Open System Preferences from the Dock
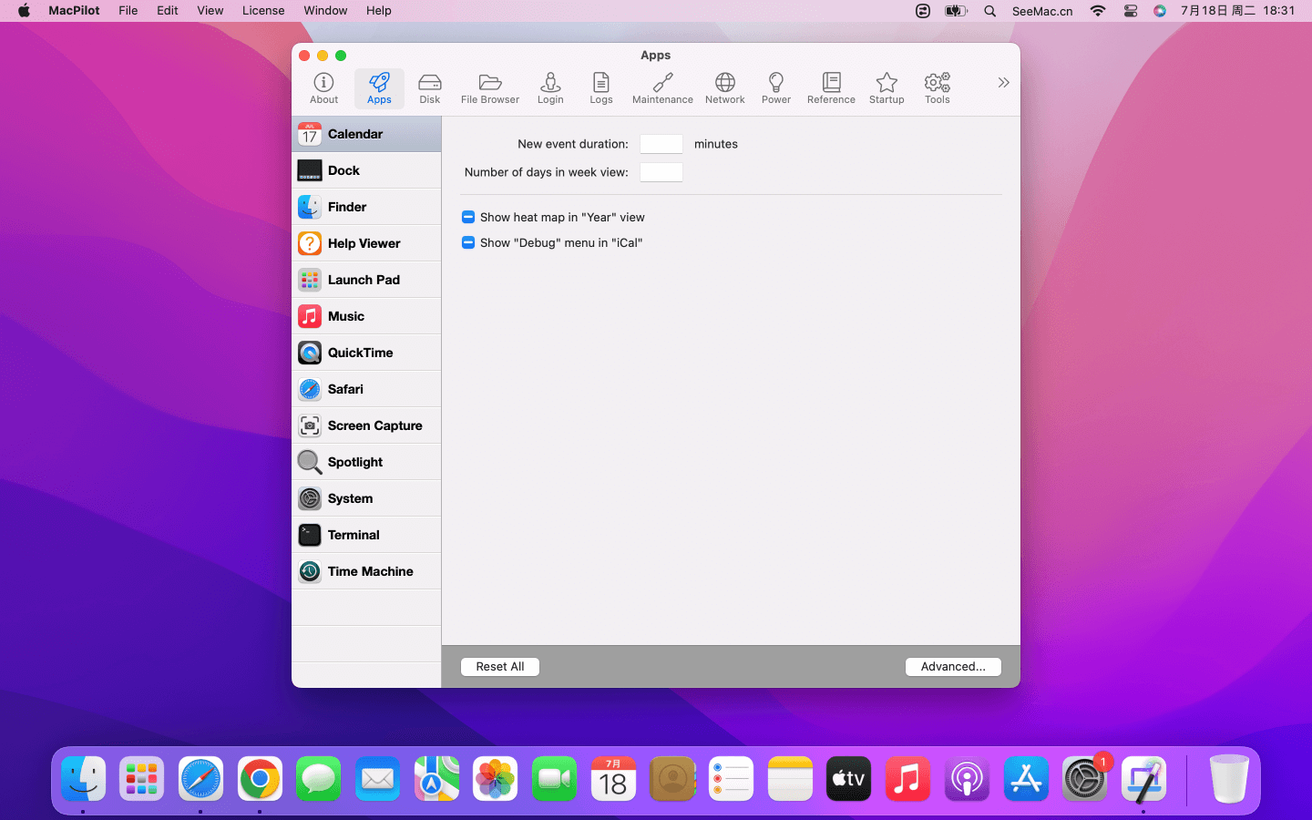 tap(1084, 779)
